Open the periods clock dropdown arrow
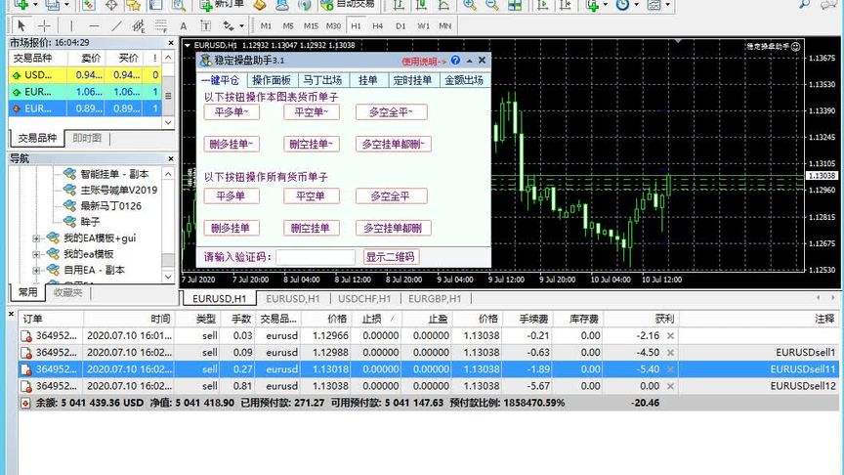Viewport: 844px width, 475px height. click(636, 5)
